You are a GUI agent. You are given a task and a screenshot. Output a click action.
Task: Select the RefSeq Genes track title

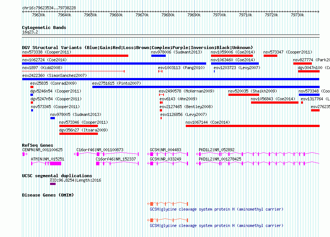pyautogui.click(x=37, y=145)
